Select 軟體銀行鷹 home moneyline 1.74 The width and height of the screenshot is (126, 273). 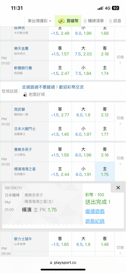click(105, 70)
